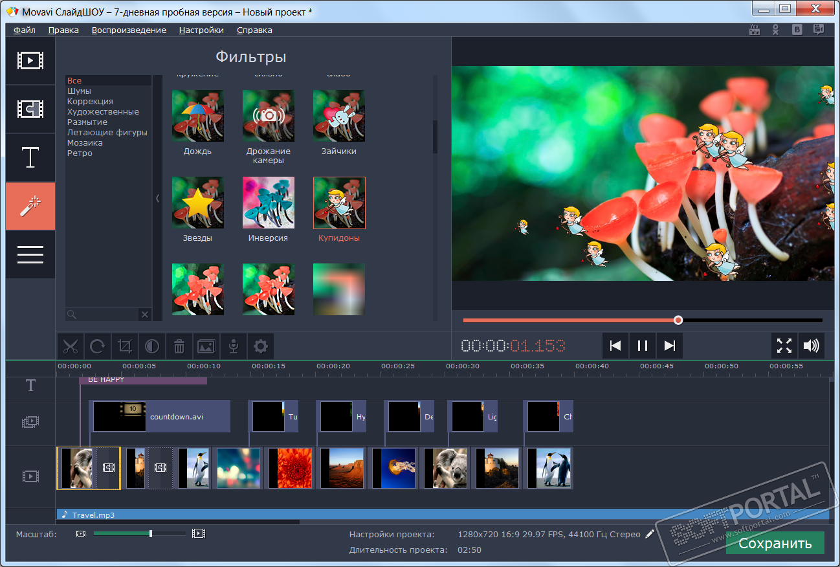Open the Настройки menu
This screenshot has height=567, width=840.
[x=201, y=30]
